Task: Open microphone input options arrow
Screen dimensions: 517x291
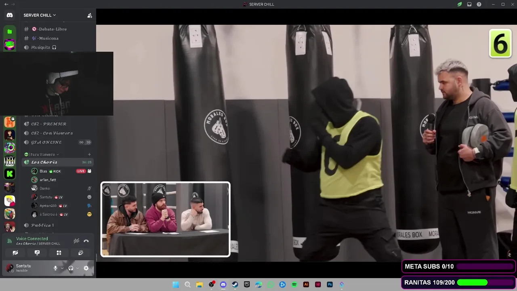Action: [62, 268]
